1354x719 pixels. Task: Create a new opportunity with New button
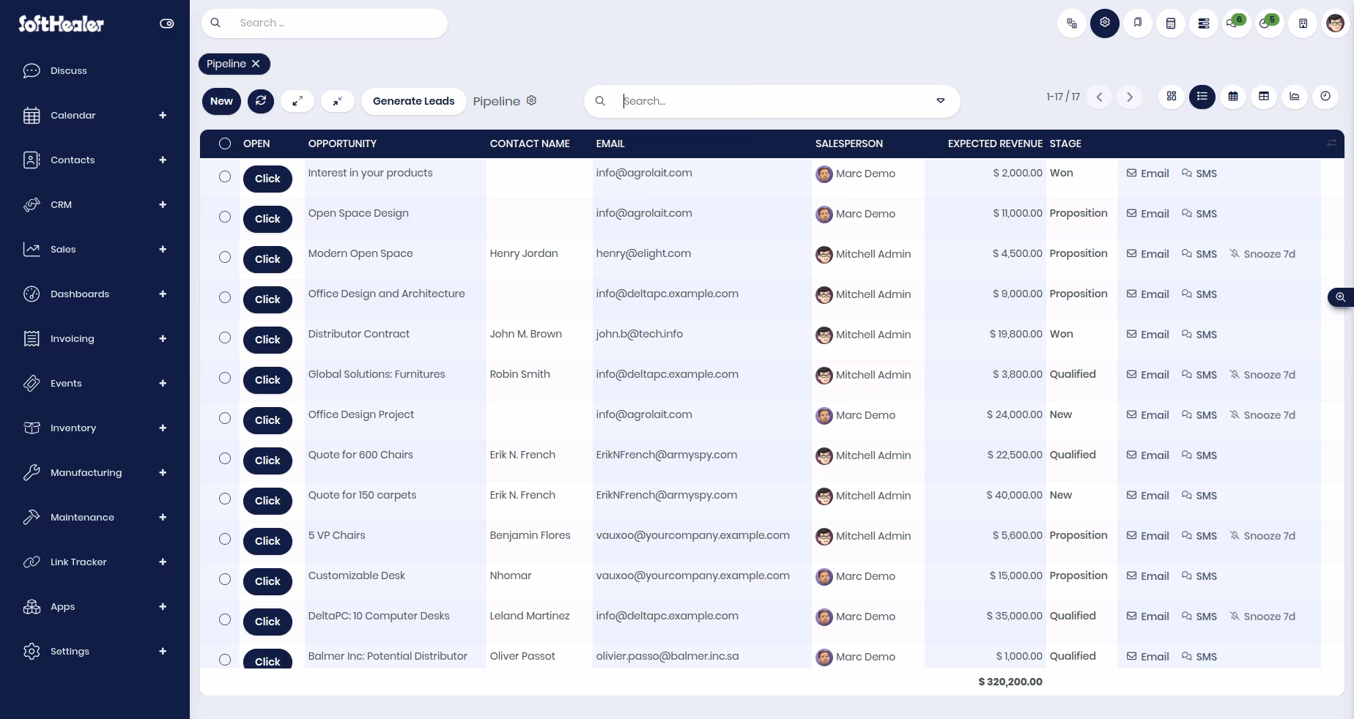pos(221,101)
